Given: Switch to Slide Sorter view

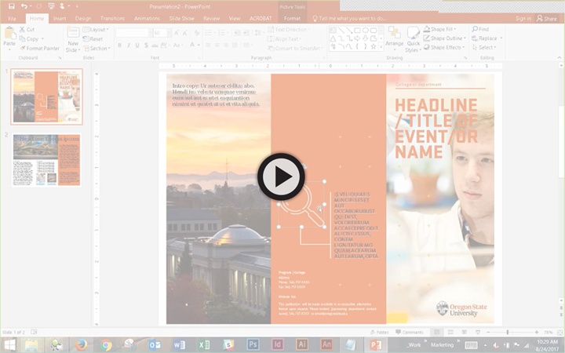Looking at the screenshot, I should [x=450, y=332].
